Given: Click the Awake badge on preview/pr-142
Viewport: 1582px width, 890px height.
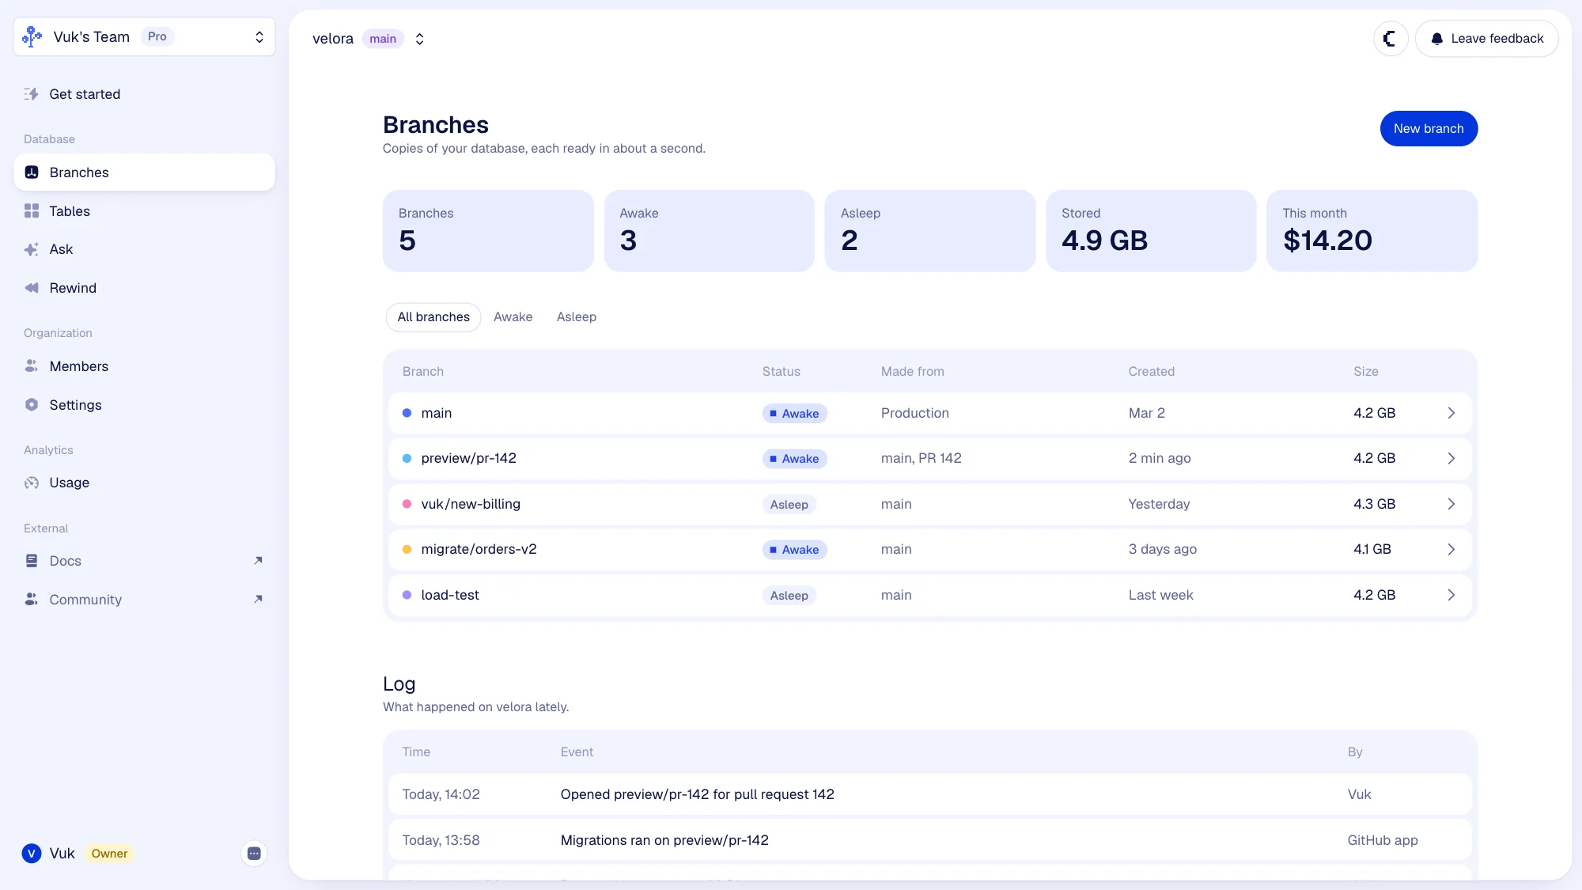Looking at the screenshot, I should click(794, 459).
